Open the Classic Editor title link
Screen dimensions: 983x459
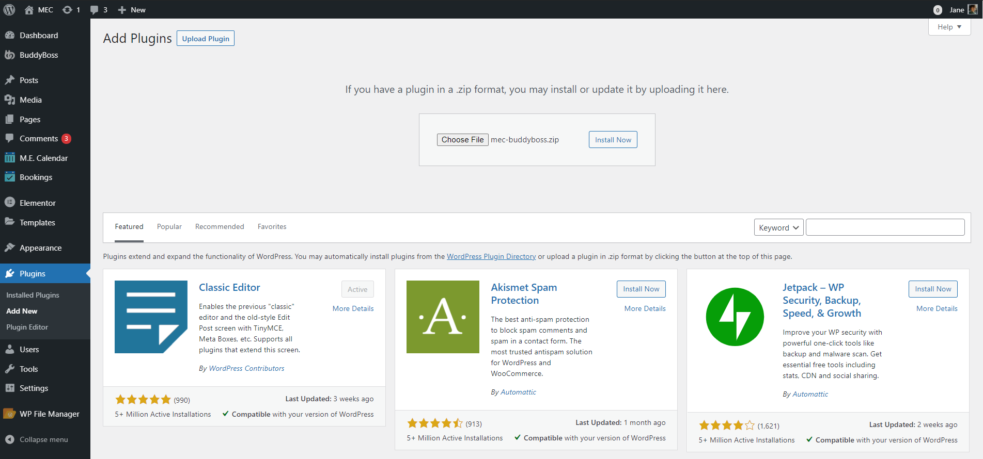229,287
